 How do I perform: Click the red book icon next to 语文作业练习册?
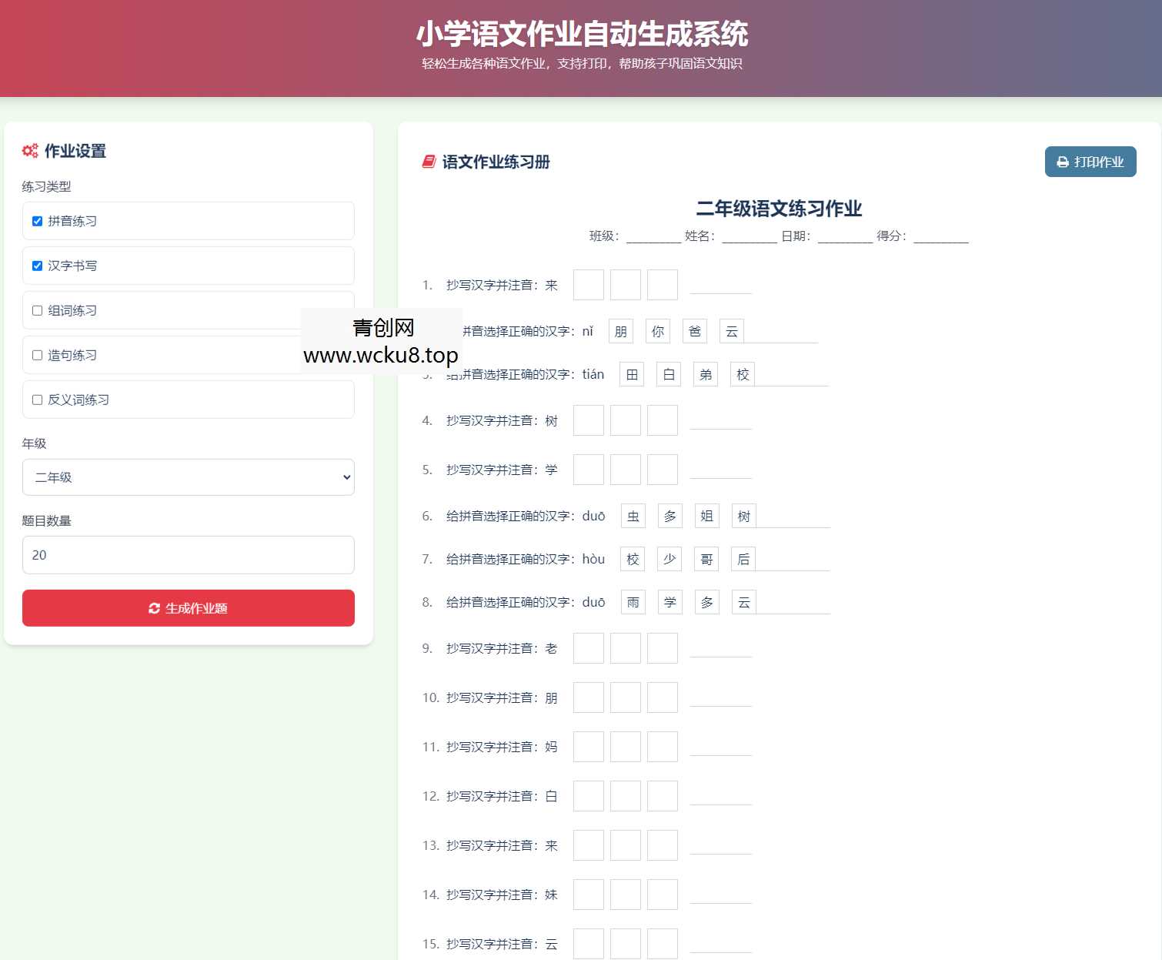pos(429,162)
